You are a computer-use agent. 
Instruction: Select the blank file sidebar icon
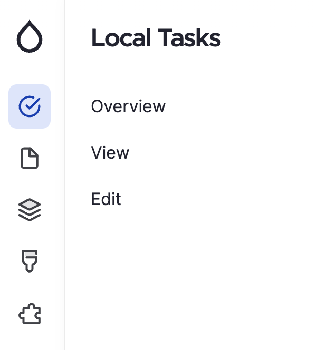click(x=30, y=158)
